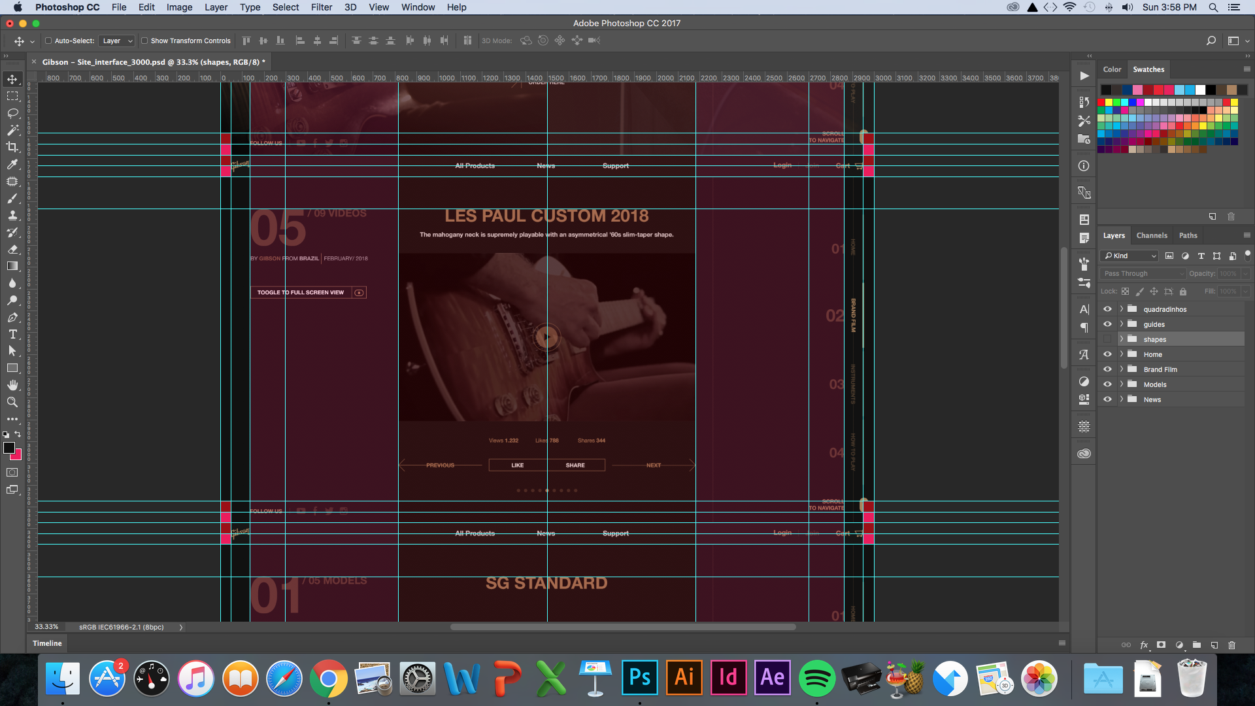Select the Gibson Site_interface_3000.psd document tab
The width and height of the screenshot is (1255, 706).
point(154,62)
